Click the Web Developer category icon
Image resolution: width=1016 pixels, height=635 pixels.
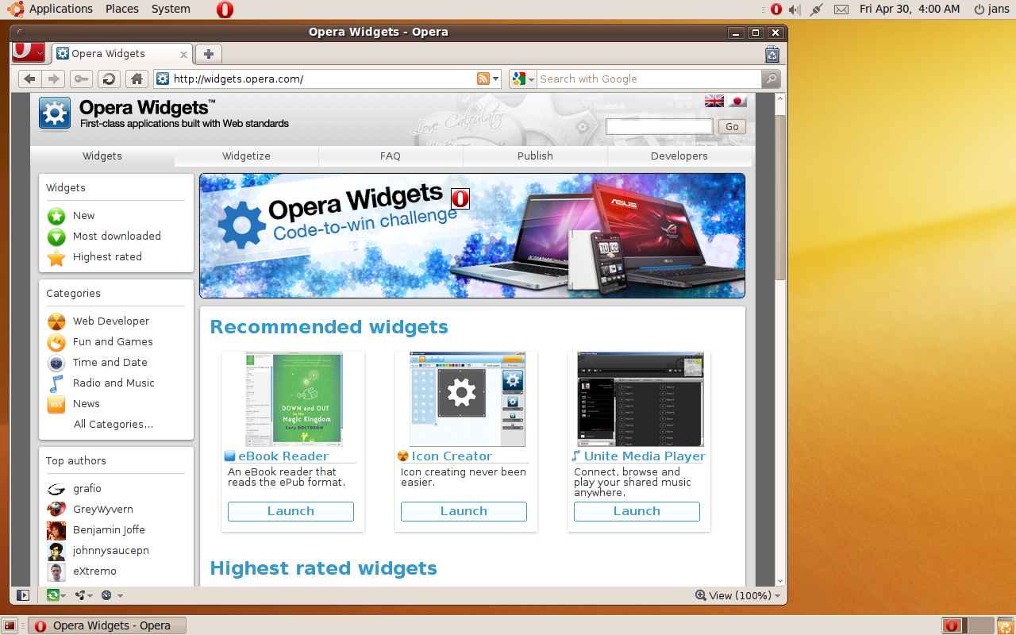tap(56, 321)
